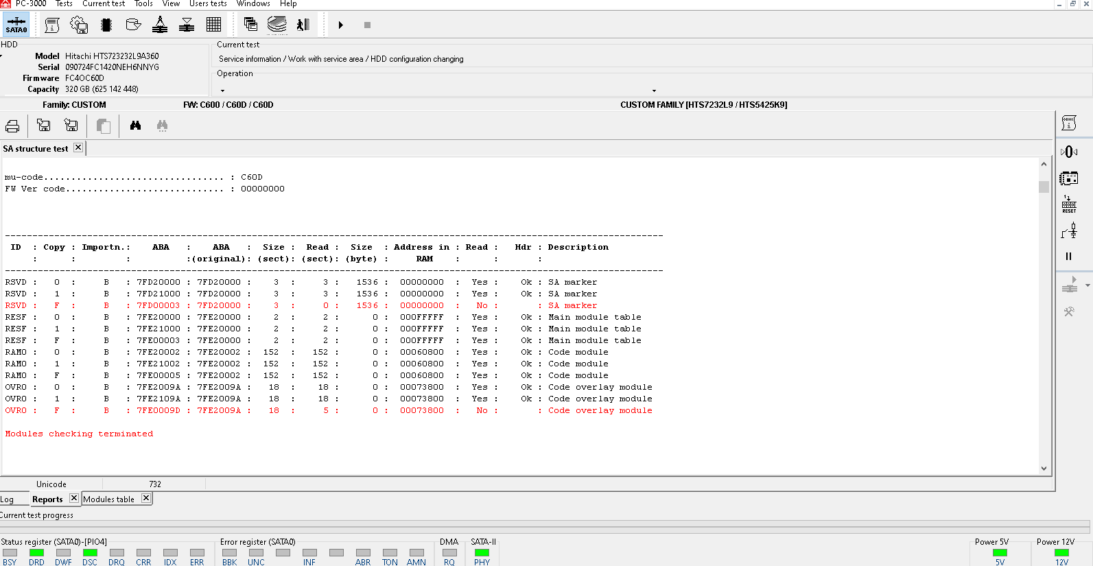Viewport: 1093px width, 566px height.
Task: Close the Modules table tab
Action: pyautogui.click(x=146, y=498)
